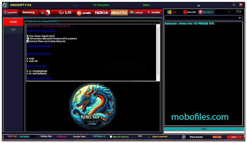Click the Share process arrow icon

[184, 137]
